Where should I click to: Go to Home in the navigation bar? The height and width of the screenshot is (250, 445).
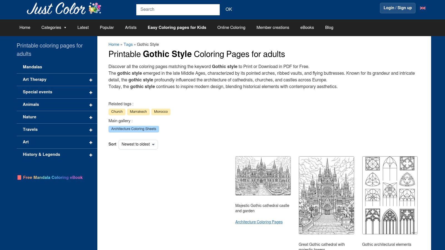(25, 27)
